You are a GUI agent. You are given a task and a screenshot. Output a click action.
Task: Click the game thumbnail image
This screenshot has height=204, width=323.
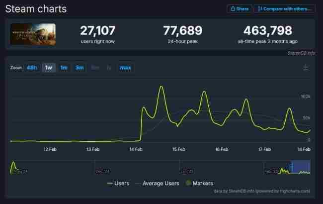33,34
